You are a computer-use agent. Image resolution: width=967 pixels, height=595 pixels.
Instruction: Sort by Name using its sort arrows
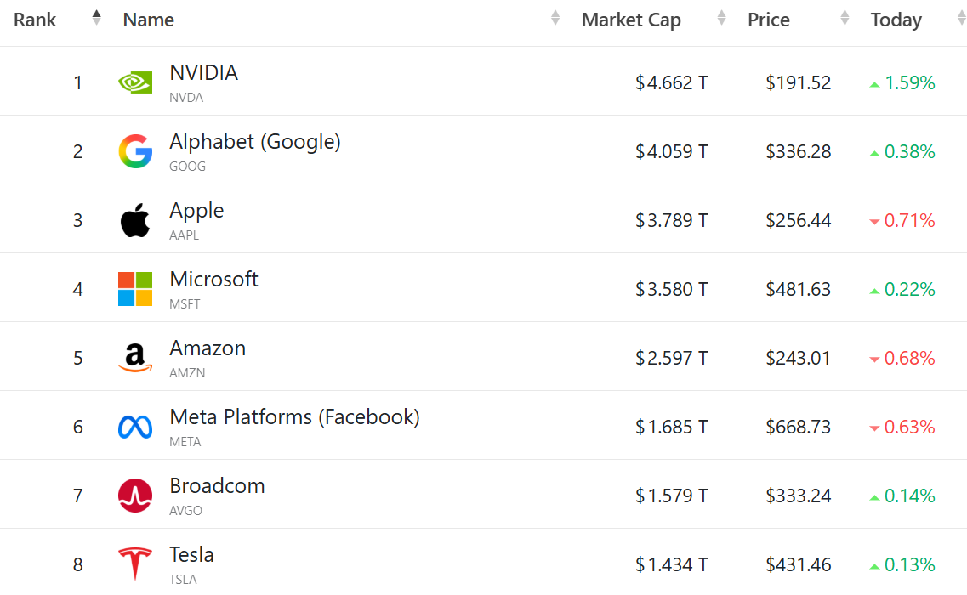tap(555, 18)
